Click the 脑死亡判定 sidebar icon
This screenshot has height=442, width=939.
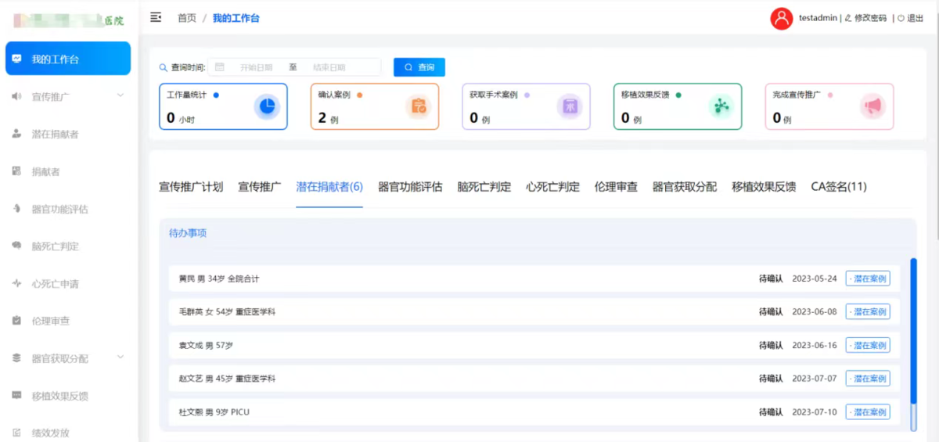pyautogui.click(x=16, y=246)
